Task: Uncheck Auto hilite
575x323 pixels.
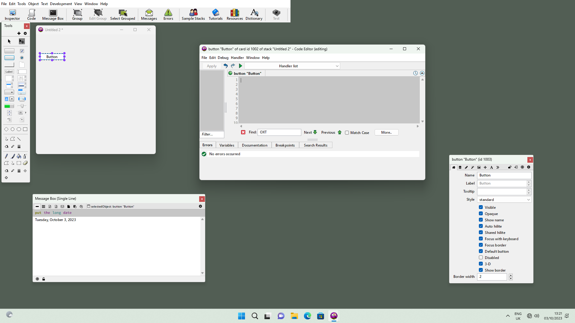Action: pos(481,226)
